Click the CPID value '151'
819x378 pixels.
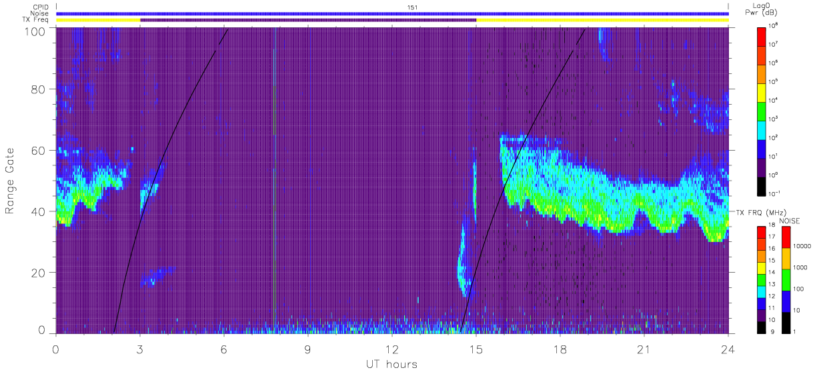point(412,7)
